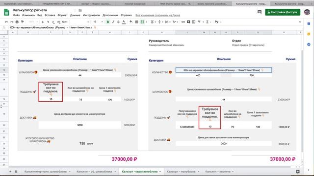
Task: Open the Данные menu
Action: (75, 15)
